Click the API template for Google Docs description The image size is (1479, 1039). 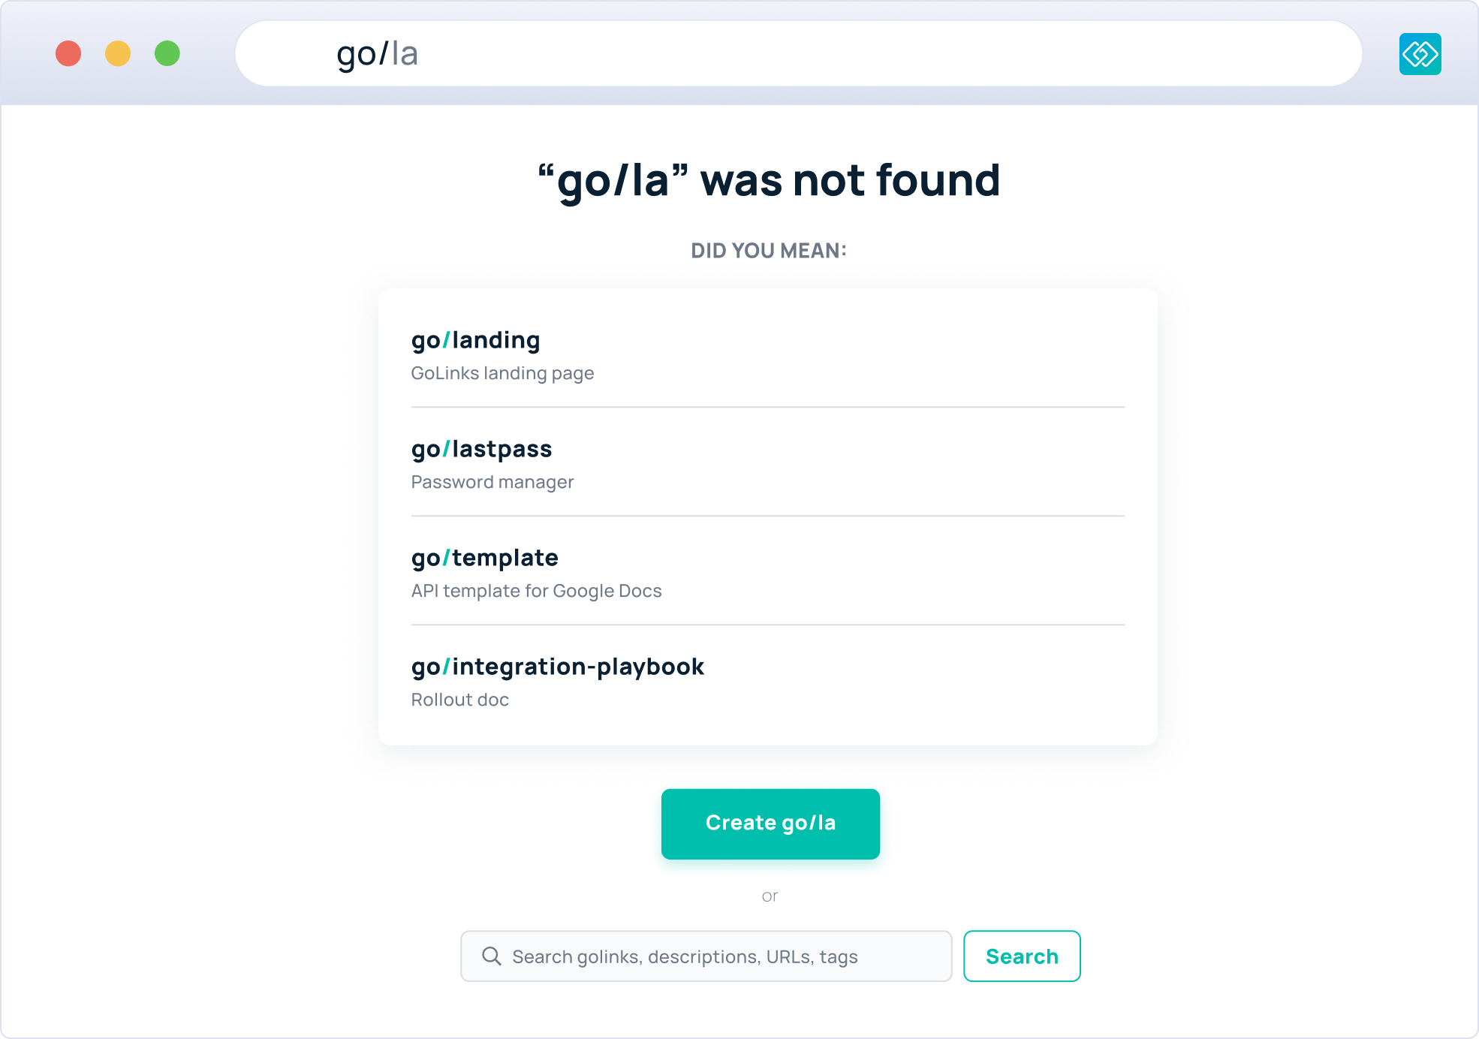[536, 591]
